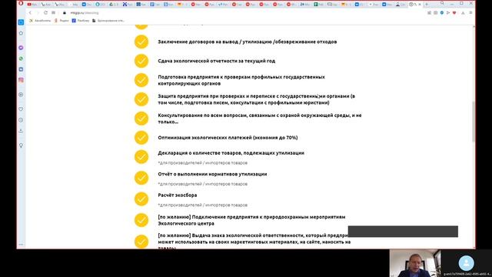Click the checkmark beside "Оптимизация экологических платежей"
Viewport: 492px width, 277px height.
point(141,138)
